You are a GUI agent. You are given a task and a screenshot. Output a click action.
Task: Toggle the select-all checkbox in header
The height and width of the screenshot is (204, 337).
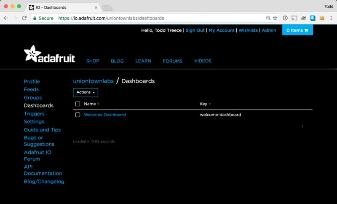(x=78, y=104)
